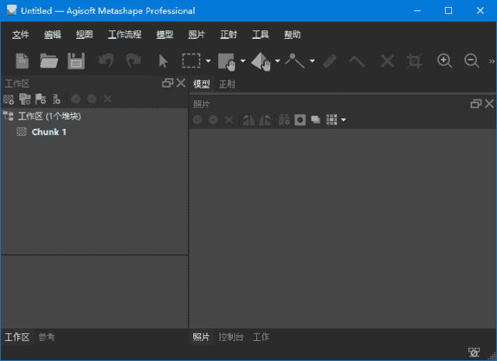Viewport: 497px width, 361px height.
Task: Select the arrow navigation tool
Action: 162,61
